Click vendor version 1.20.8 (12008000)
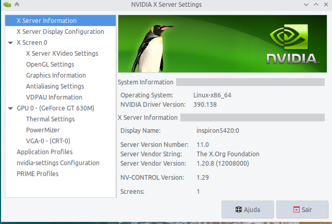This screenshot has width=332, height=224. click(x=223, y=164)
